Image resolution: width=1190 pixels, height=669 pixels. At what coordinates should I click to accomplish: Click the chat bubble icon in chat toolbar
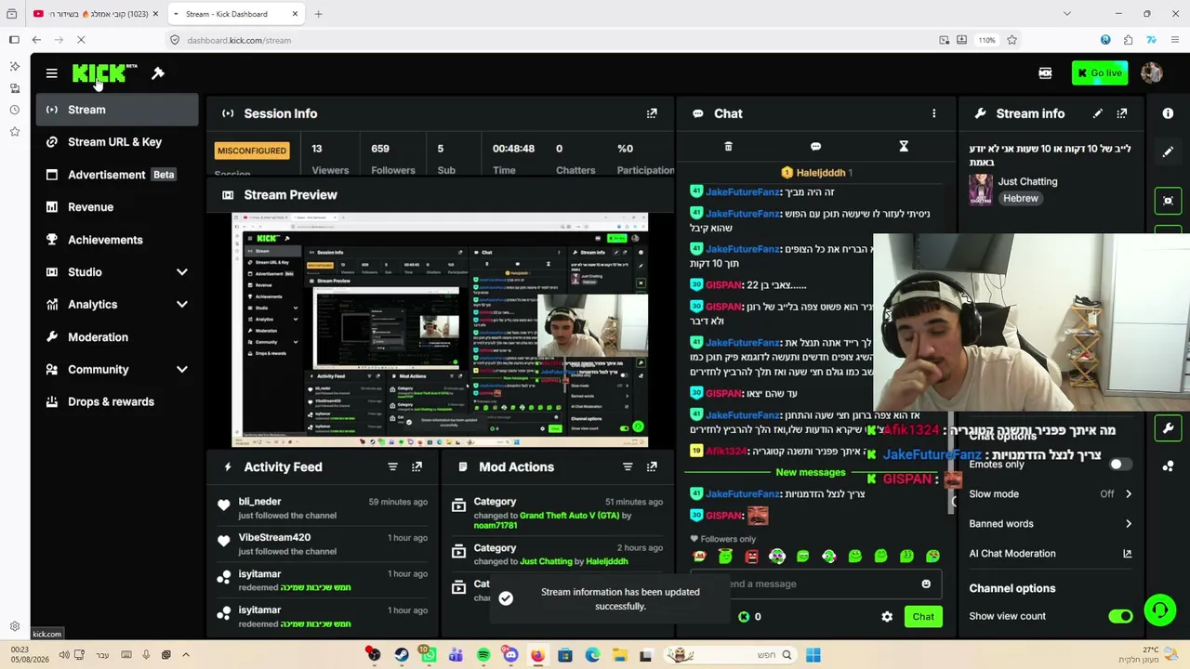(x=815, y=147)
